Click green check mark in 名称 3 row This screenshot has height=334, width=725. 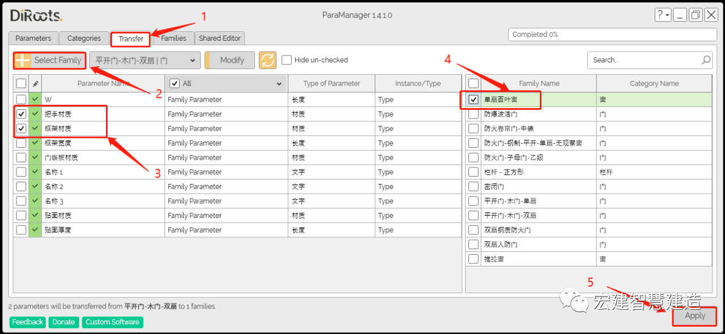point(35,201)
